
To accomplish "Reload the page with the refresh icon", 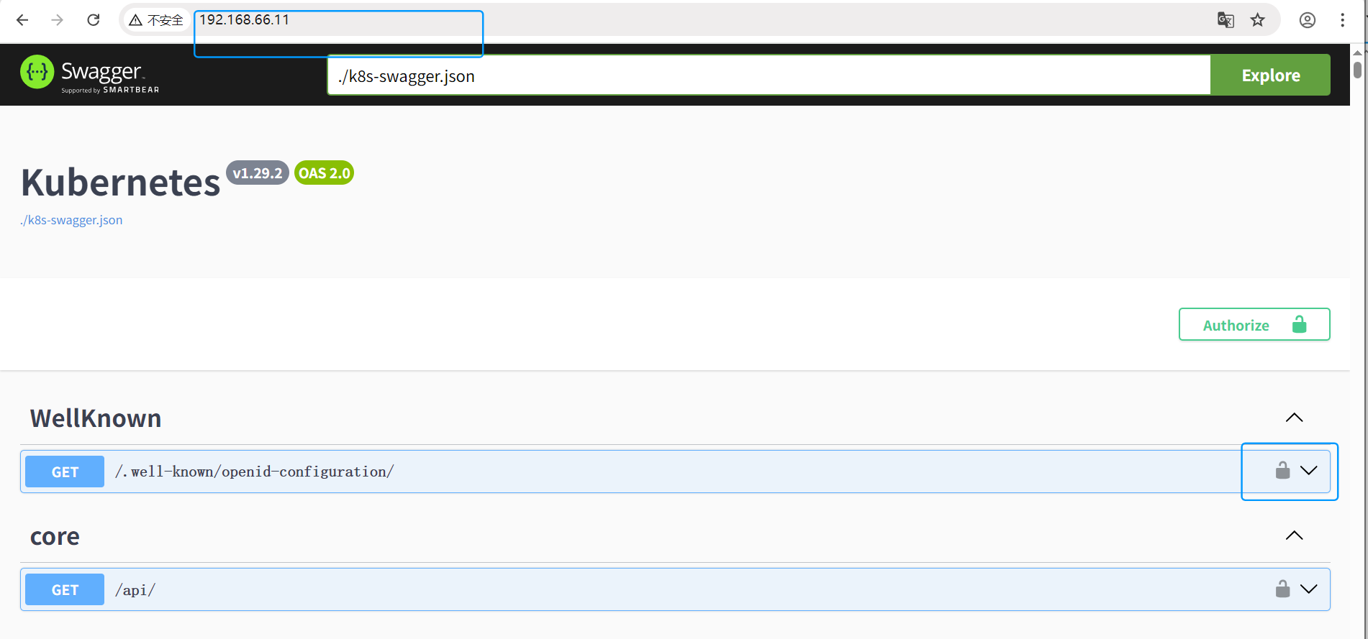I will click(x=94, y=20).
